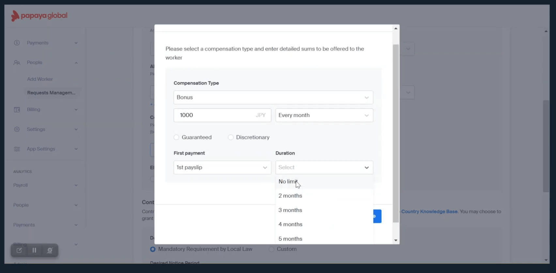The width and height of the screenshot is (556, 273).
Task: Expand the App Settings sidebar section
Action: [x=76, y=149]
